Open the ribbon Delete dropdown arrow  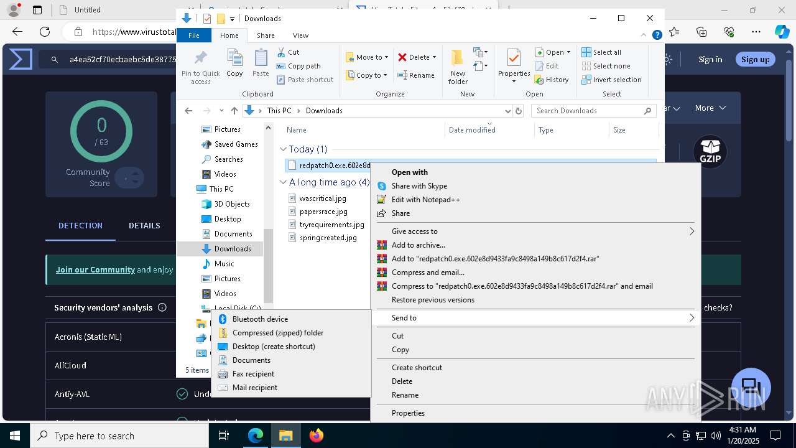click(434, 57)
